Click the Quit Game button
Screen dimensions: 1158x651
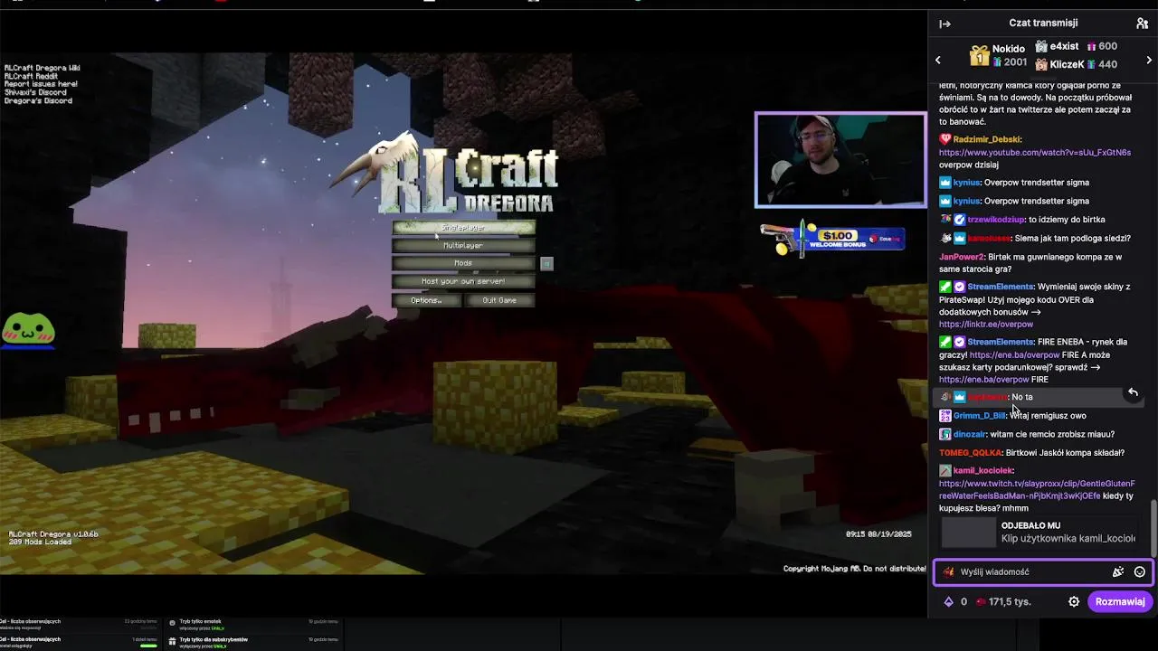pos(499,300)
